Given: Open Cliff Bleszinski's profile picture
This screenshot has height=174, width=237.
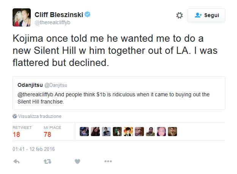Looking at the screenshot, I should (x=22, y=17).
